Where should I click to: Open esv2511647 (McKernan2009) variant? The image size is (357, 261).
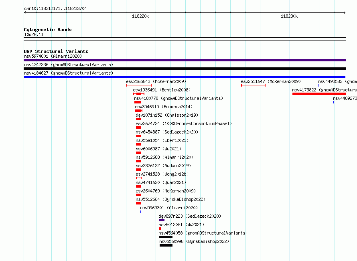click(271, 81)
